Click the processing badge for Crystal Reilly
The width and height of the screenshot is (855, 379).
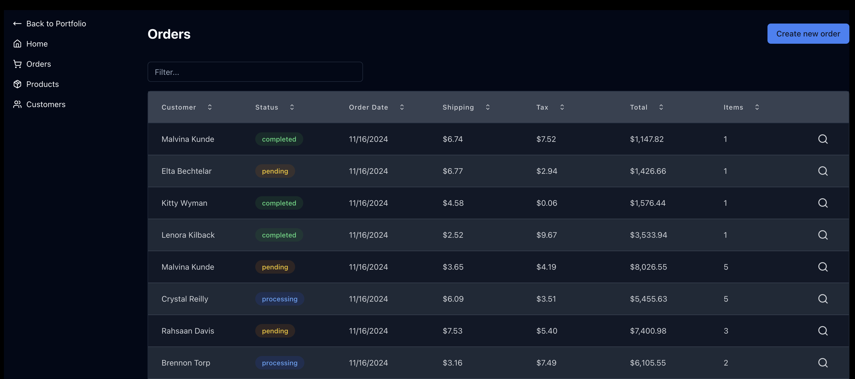click(279, 299)
